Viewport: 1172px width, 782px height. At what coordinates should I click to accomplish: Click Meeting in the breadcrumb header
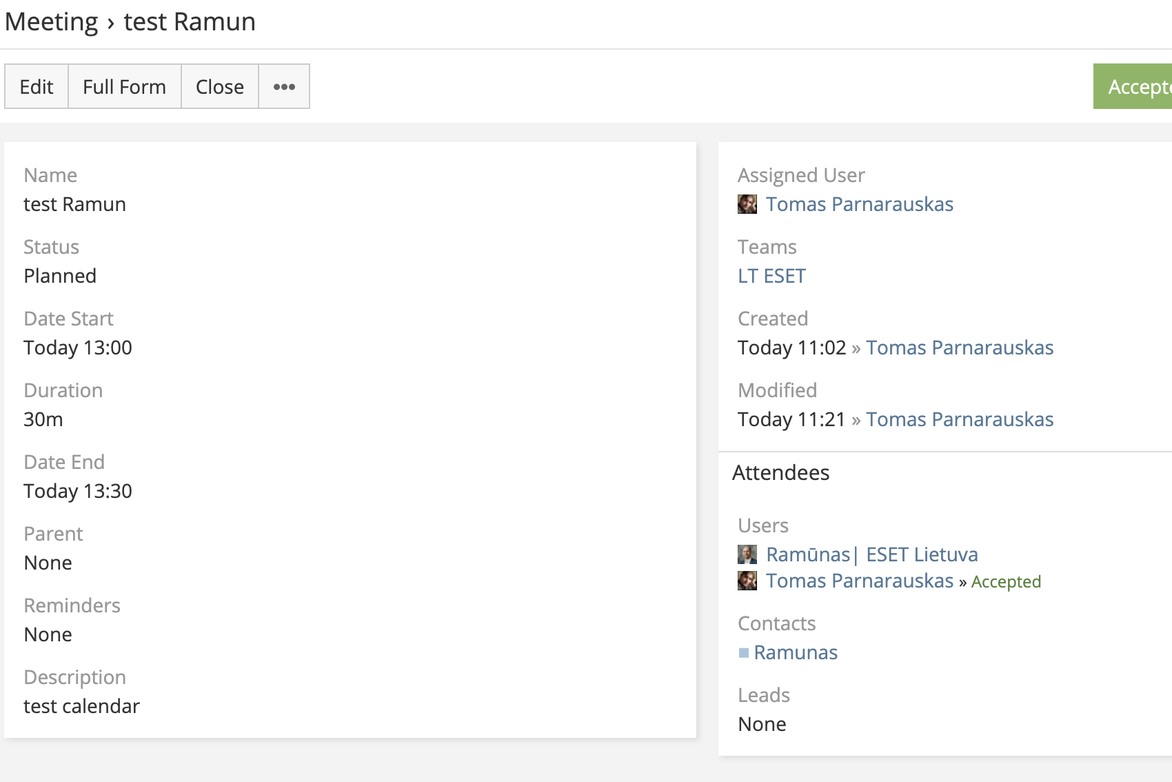(52, 22)
